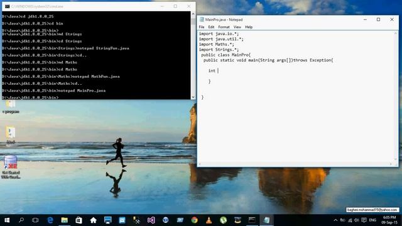Click the 'import Maths.*;' line in Notepad
The height and width of the screenshot is (226, 402).
point(216,45)
